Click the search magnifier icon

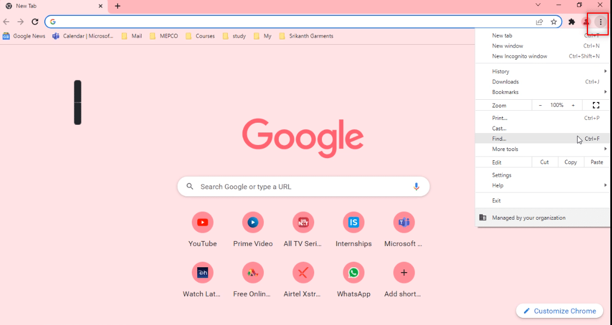click(190, 186)
